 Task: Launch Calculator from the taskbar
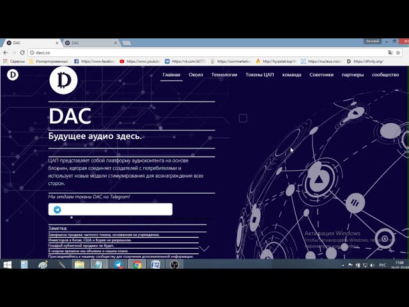(x=24, y=265)
